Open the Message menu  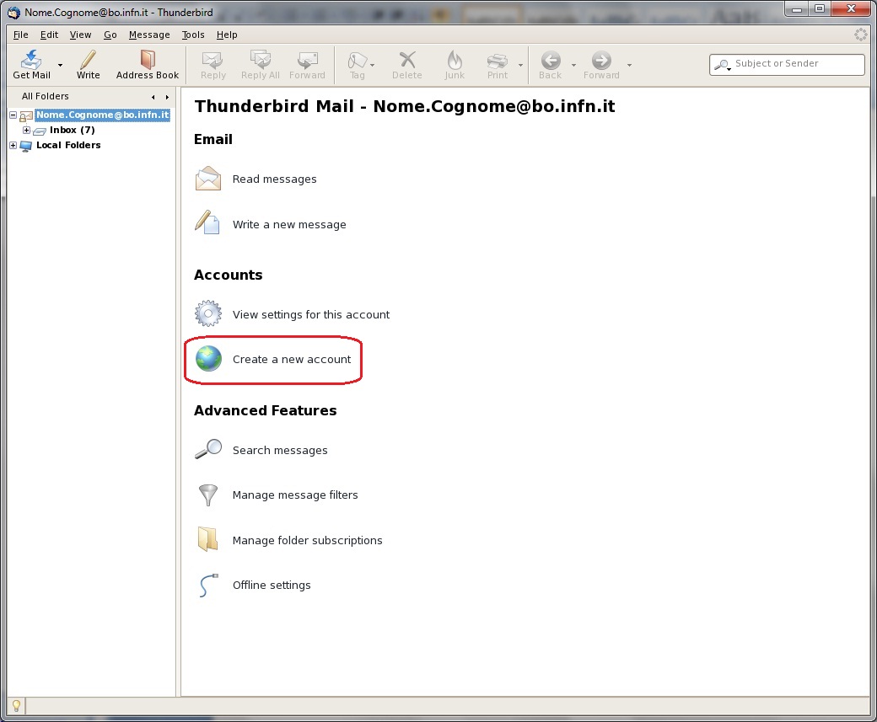click(x=149, y=35)
